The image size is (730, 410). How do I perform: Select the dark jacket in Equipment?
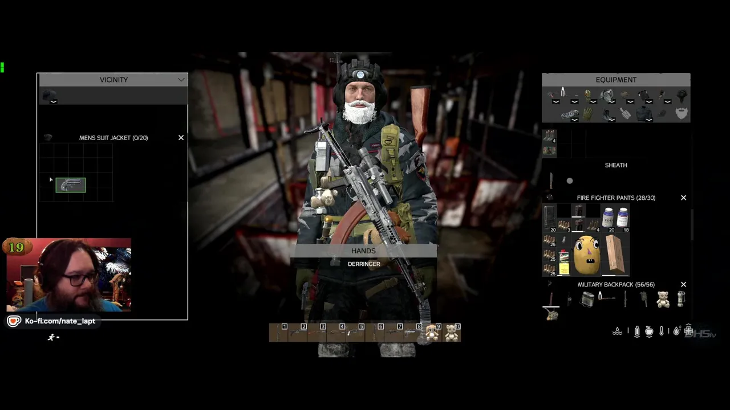(x=644, y=114)
